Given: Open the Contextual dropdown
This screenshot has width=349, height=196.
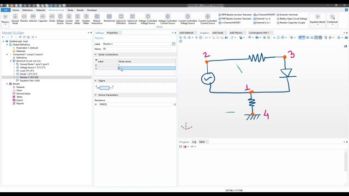Looking at the screenshot, I should (x=332, y=19).
